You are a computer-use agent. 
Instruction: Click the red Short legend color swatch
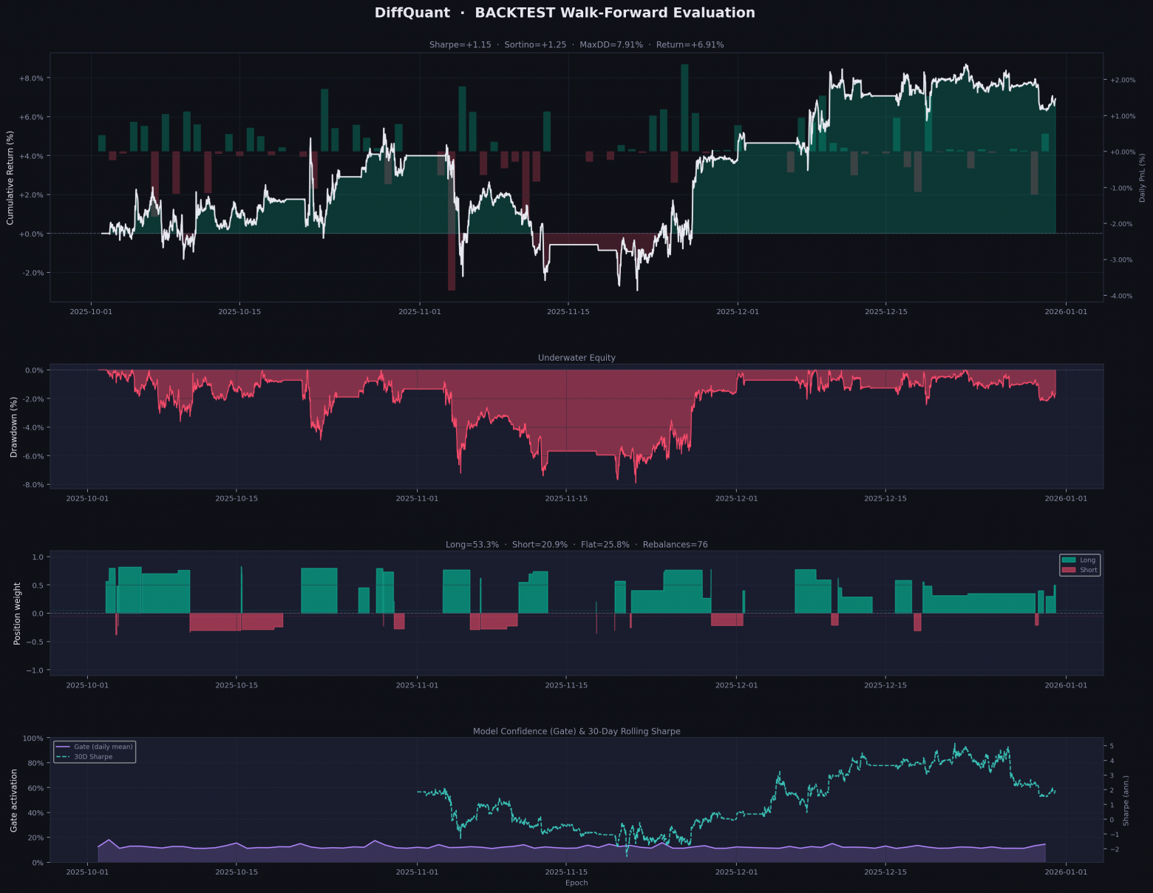[1069, 570]
